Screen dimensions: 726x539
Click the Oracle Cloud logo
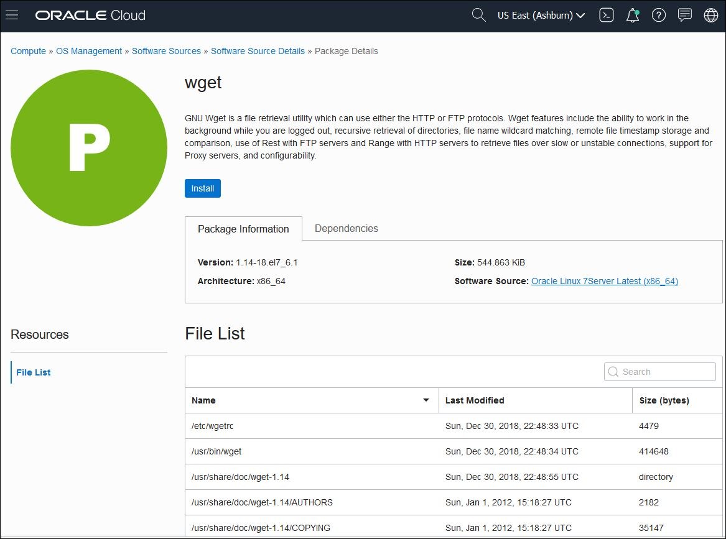click(90, 16)
